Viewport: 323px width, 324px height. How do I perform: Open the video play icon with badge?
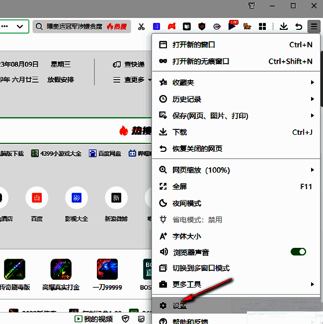[x=233, y=25]
